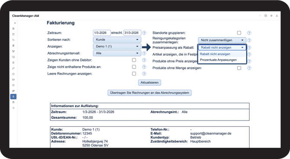The image size is (290, 159).
Task: Show help for Produkte ohne Menge anzeigen
Action: point(249,68)
